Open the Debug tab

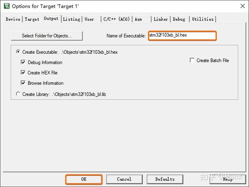[x=179, y=19]
